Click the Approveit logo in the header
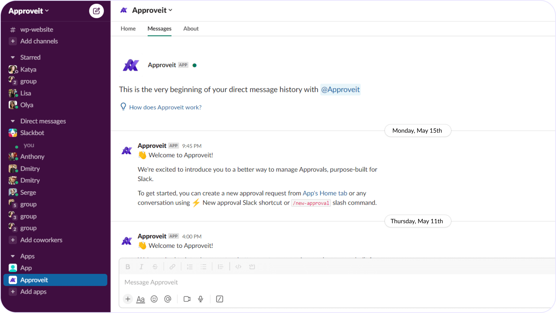Screen dimensions: 556x313 click(124, 10)
